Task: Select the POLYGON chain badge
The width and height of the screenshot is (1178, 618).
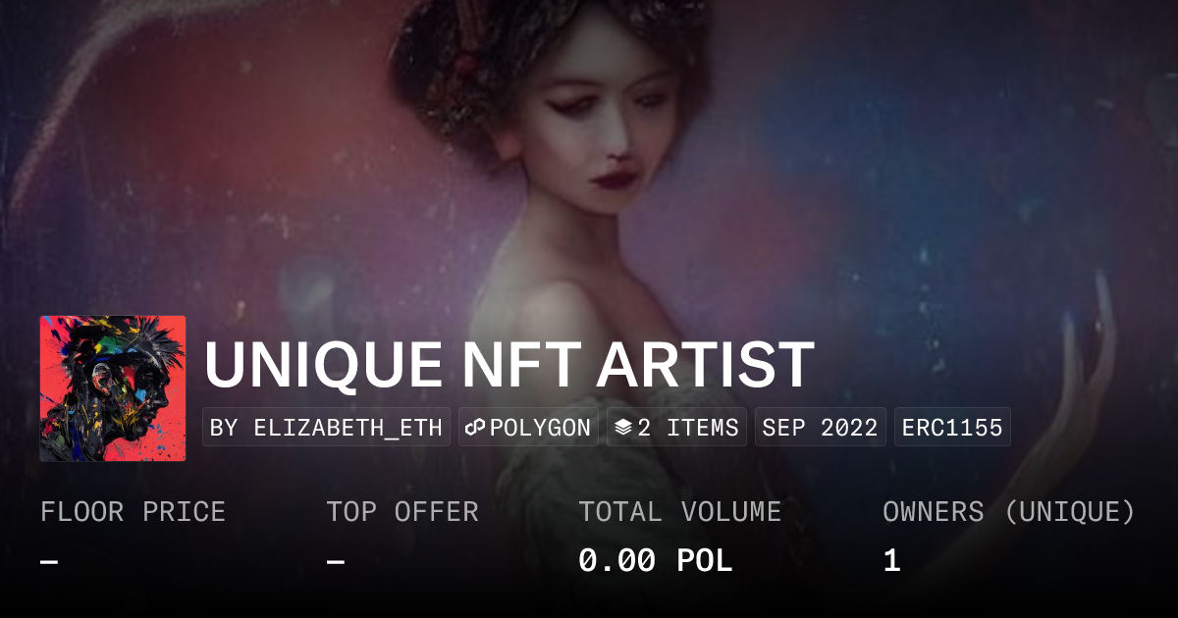Action: (x=528, y=428)
